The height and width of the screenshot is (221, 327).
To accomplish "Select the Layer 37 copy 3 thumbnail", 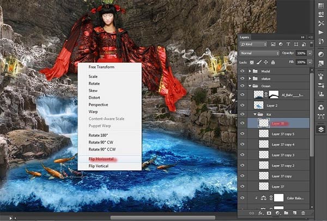I will point(264,155).
